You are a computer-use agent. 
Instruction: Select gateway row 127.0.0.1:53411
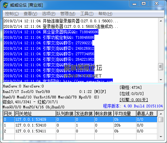point(80,131)
